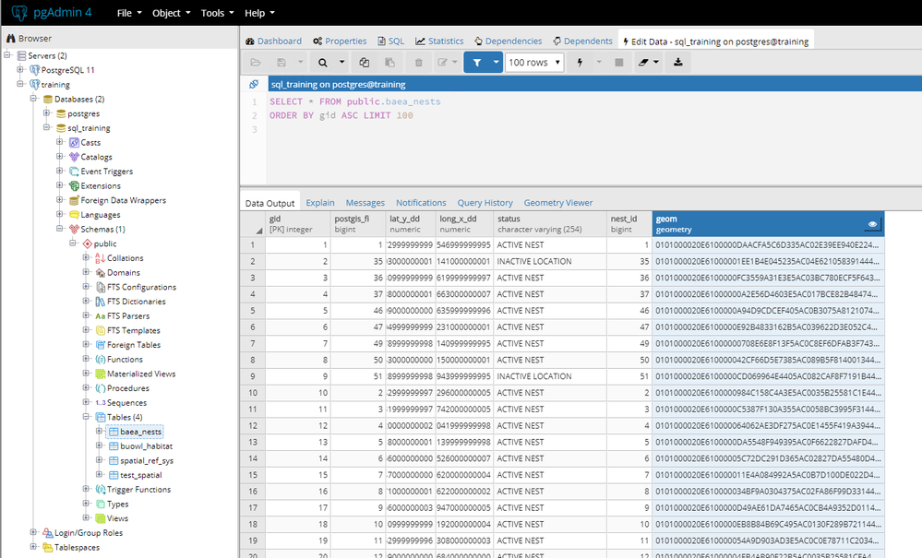Open the 100 rows limit dropdown
This screenshot has width=922, height=558.
pos(534,63)
